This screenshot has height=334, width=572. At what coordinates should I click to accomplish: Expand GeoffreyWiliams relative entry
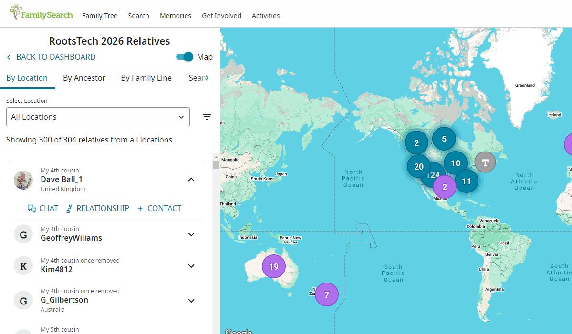(x=191, y=234)
